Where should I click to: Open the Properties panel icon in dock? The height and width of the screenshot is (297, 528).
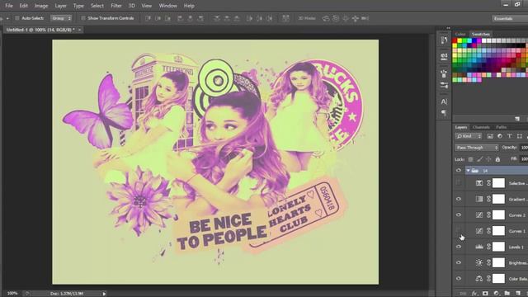pos(444,56)
